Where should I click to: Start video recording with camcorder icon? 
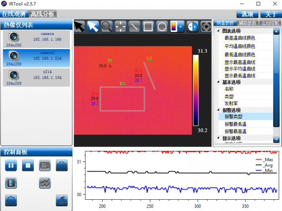click(45, 165)
